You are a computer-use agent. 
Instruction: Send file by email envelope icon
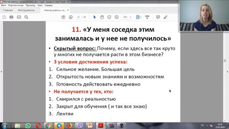coord(19,17)
